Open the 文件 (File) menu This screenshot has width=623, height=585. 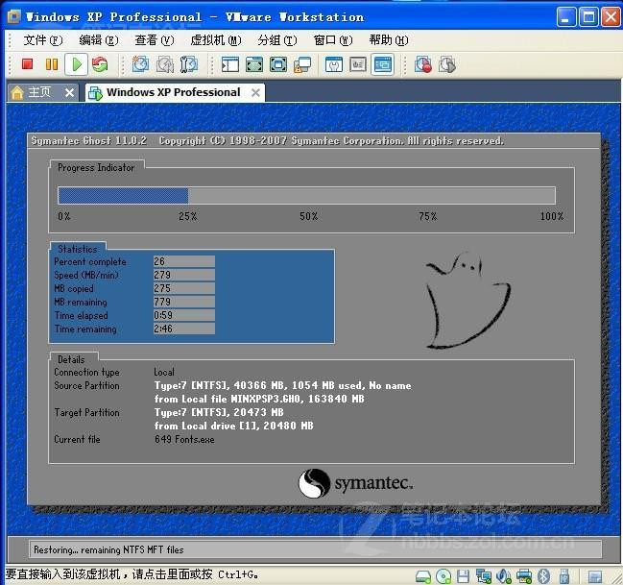pos(42,40)
